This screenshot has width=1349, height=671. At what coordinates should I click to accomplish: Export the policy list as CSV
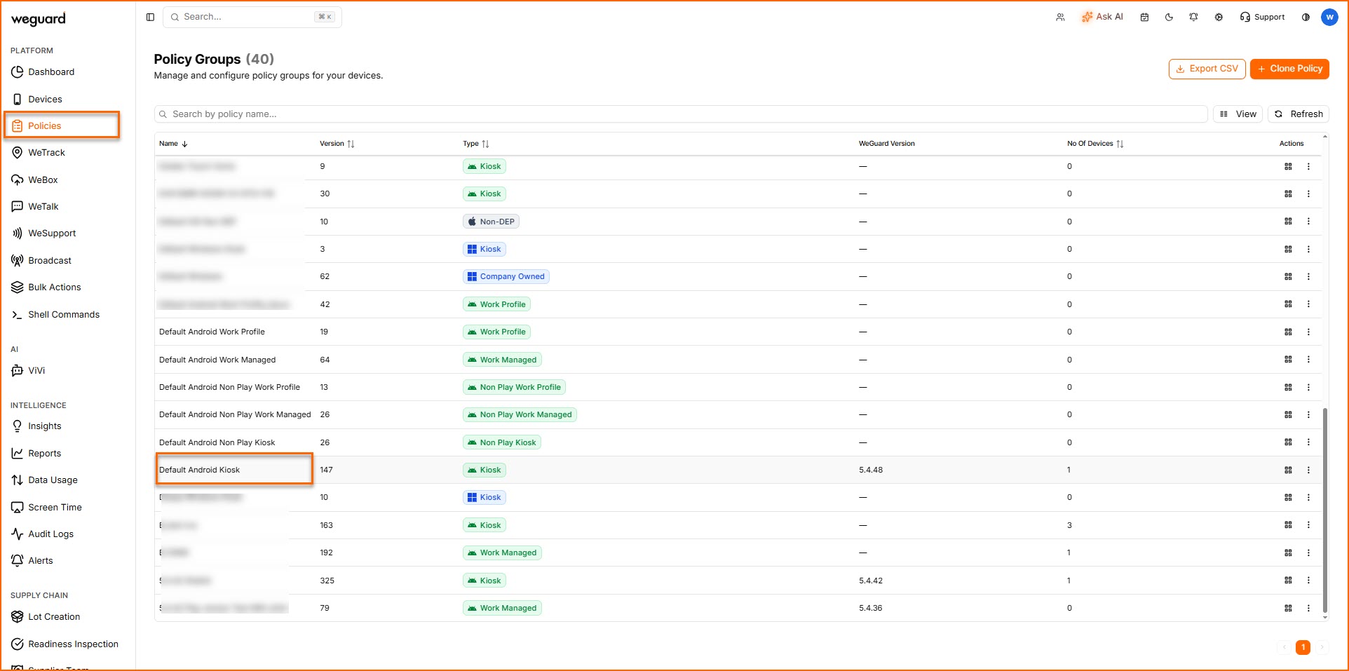point(1207,69)
